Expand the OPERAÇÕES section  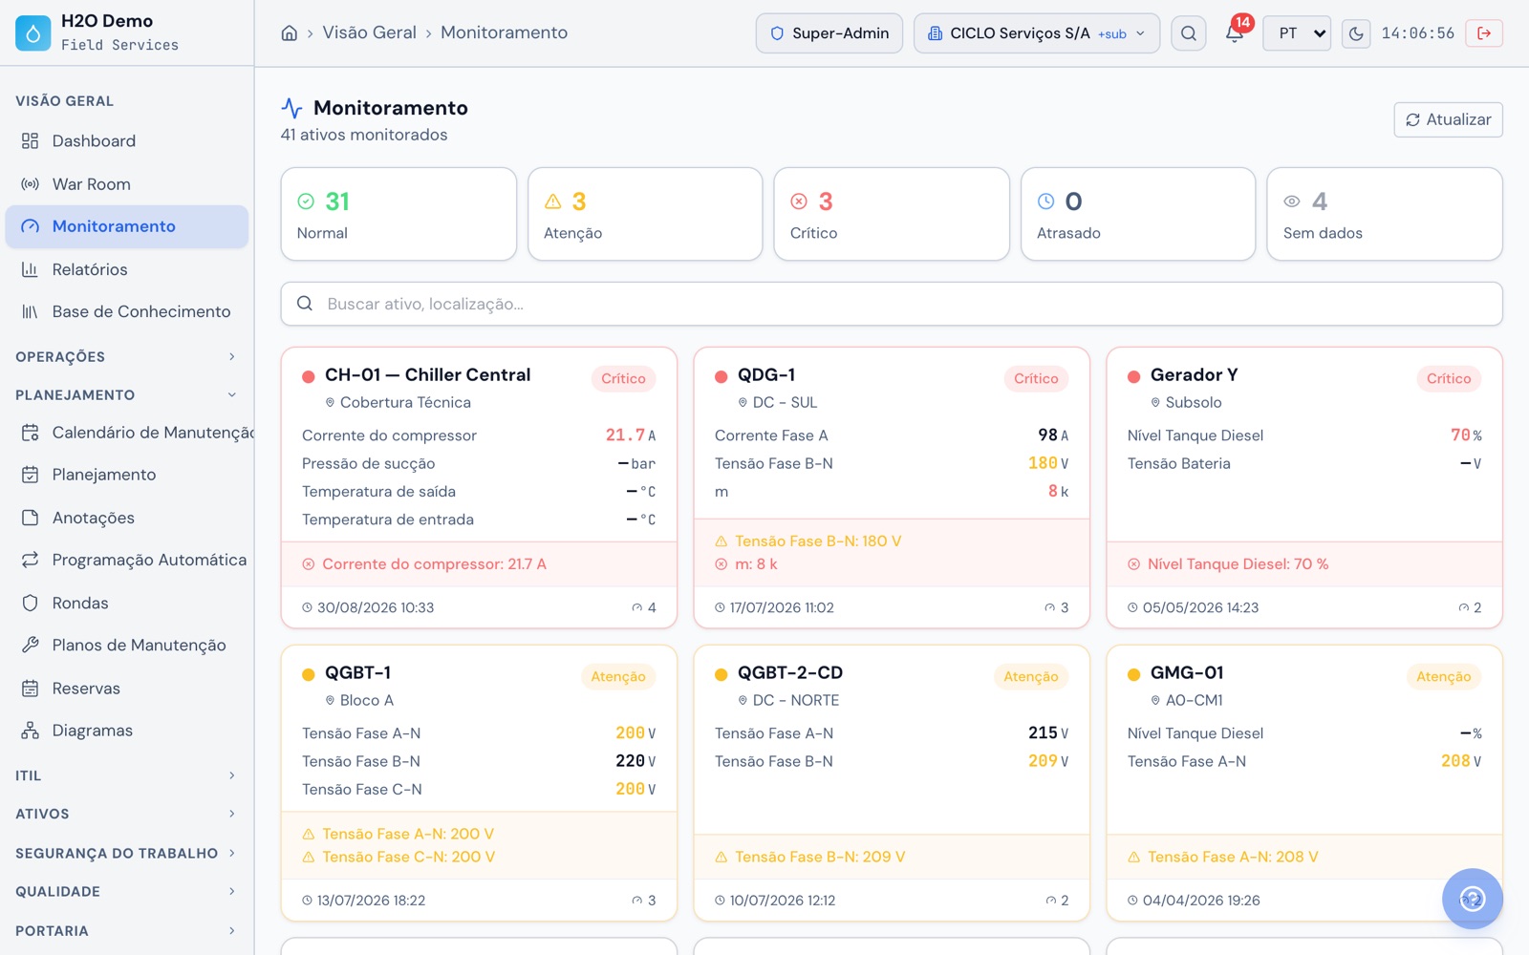pos(127,357)
